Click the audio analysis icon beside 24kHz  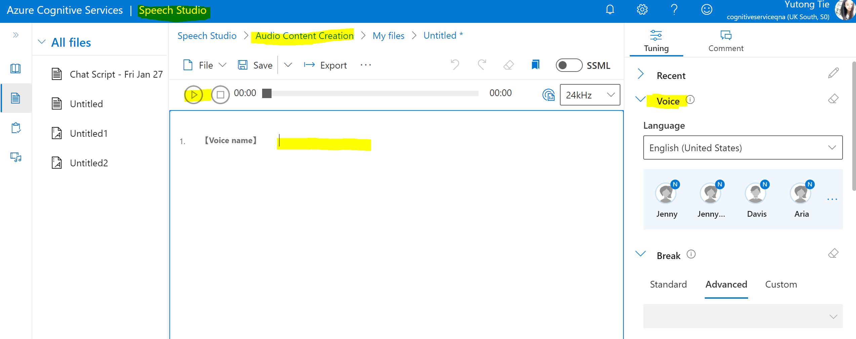(x=548, y=95)
